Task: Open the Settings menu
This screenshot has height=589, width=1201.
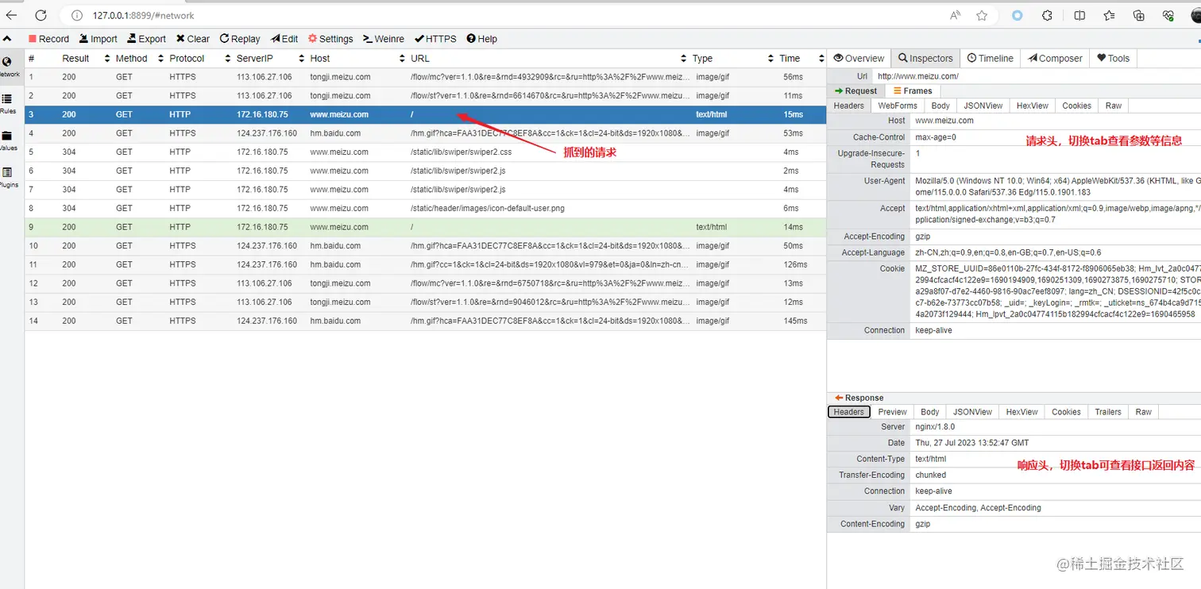Action: pyautogui.click(x=330, y=39)
